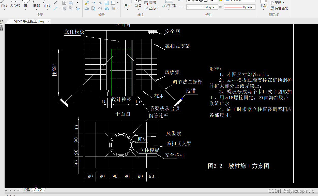Expand the 圆弧 dropdown arrow
The height and width of the screenshot is (196, 318).
coord(37,10)
